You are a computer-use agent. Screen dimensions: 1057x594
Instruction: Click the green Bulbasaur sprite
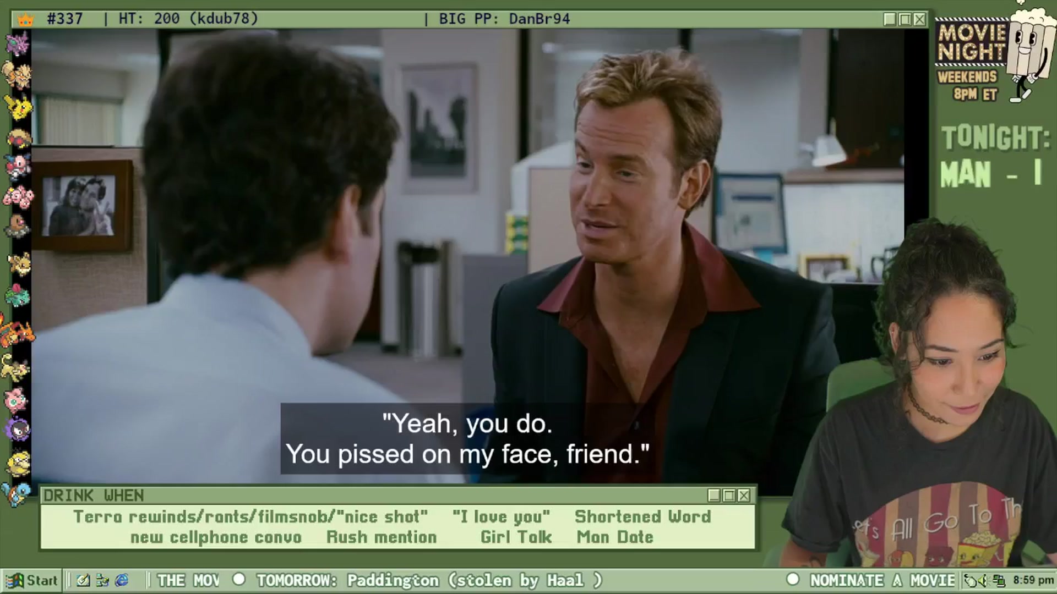(x=18, y=295)
